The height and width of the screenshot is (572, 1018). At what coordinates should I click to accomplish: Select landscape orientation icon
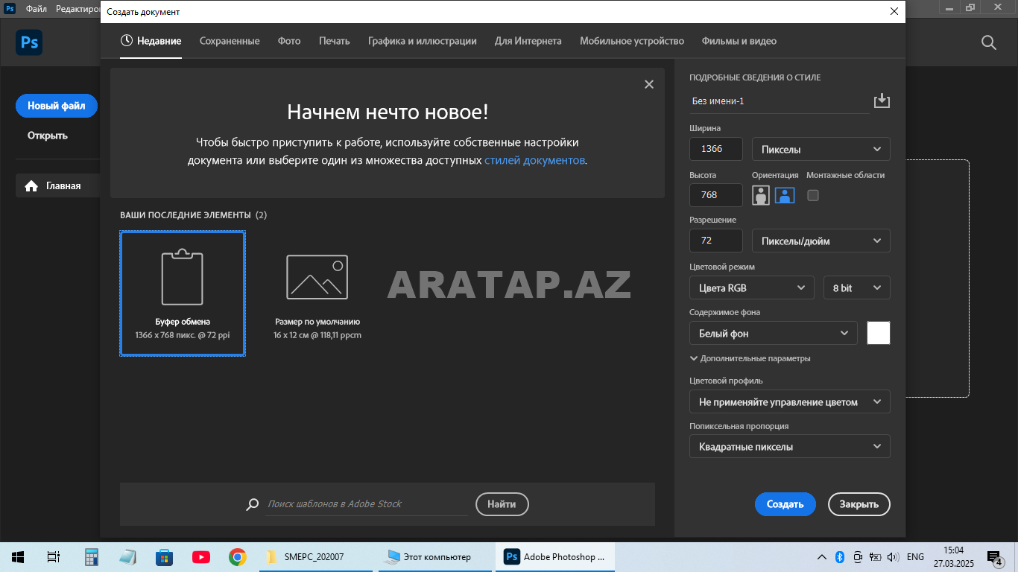pyautogui.click(x=785, y=195)
